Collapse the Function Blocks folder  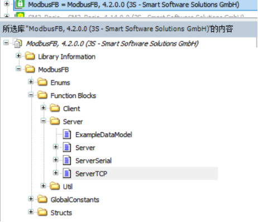[x=31, y=95]
